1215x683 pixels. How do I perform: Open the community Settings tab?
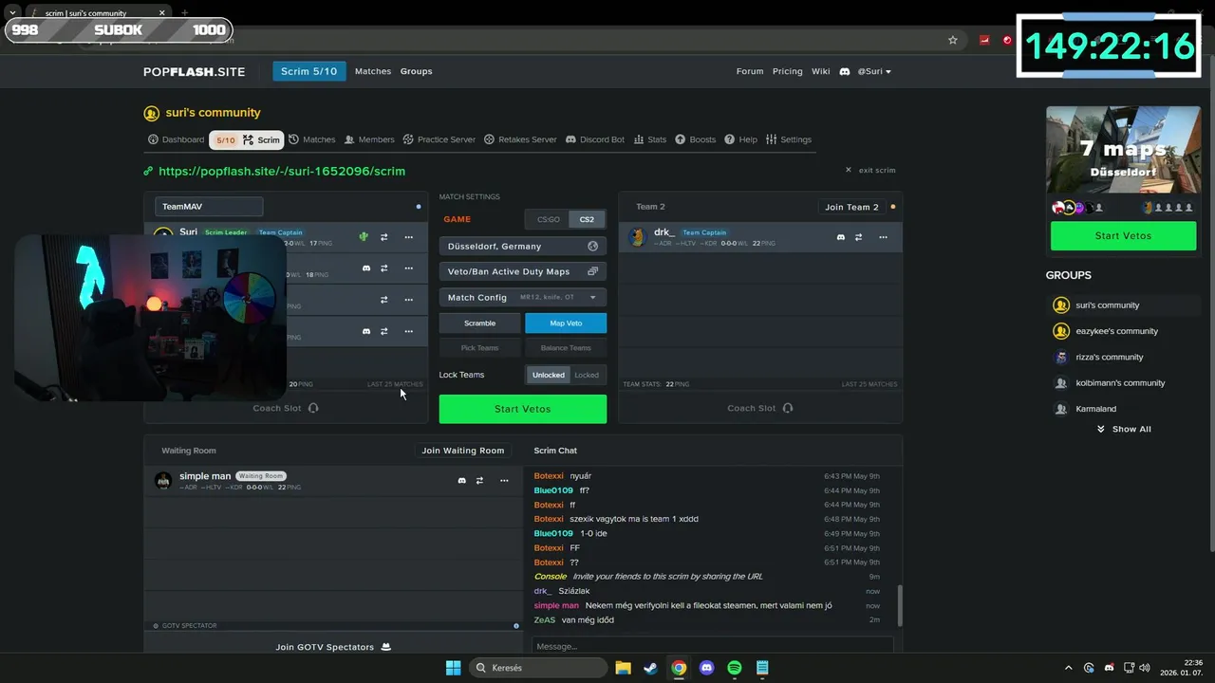click(x=789, y=139)
